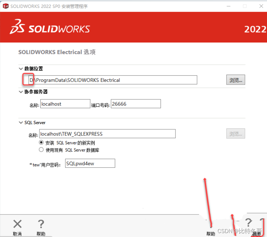
Task: Click the '“tew”用户密码:' label
Action: pos(45,165)
